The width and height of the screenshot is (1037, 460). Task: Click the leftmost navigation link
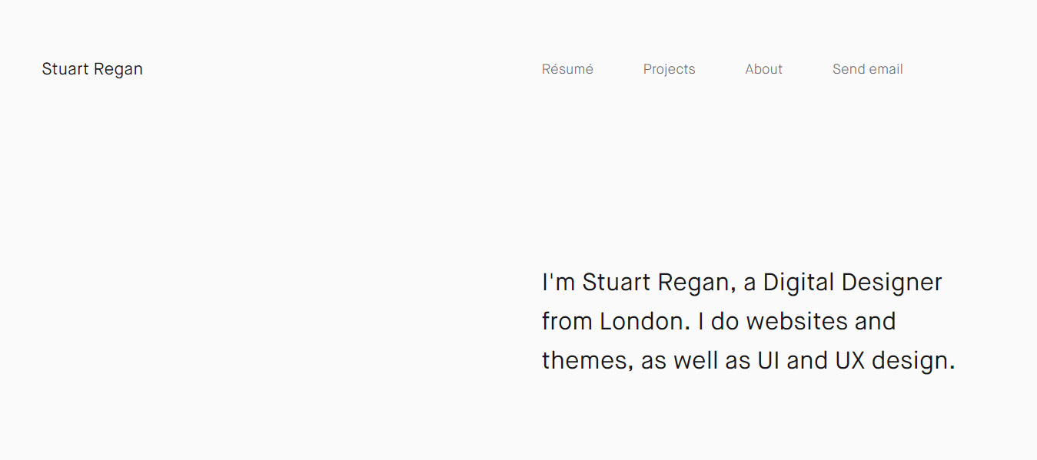tap(567, 69)
